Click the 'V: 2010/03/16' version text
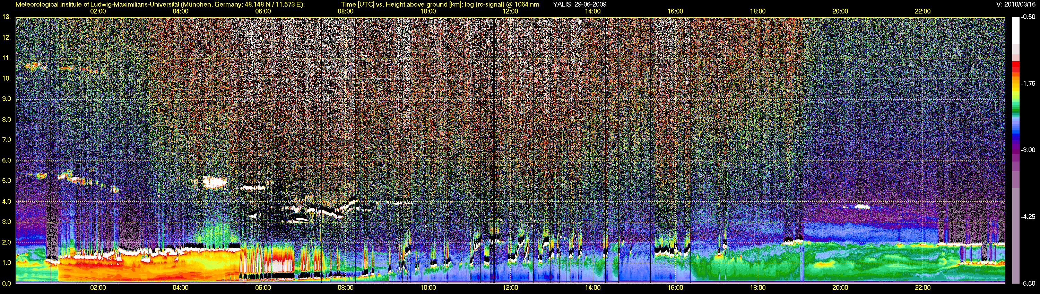Image resolution: width=1040 pixels, height=294 pixels. click(x=1015, y=4)
